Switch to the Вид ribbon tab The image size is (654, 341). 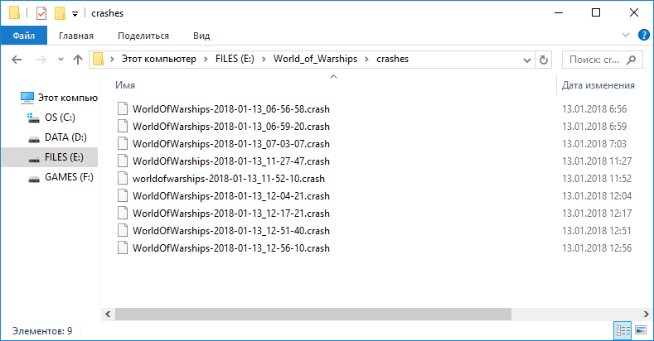click(x=201, y=36)
